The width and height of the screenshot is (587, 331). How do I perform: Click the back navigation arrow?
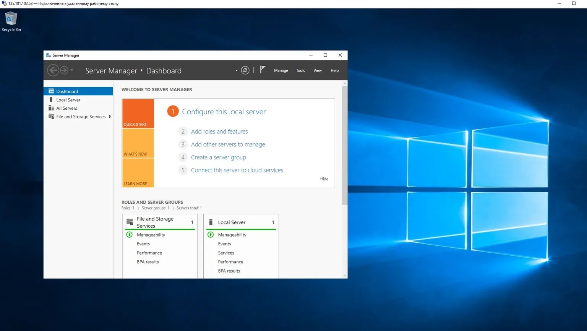tap(53, 70)
